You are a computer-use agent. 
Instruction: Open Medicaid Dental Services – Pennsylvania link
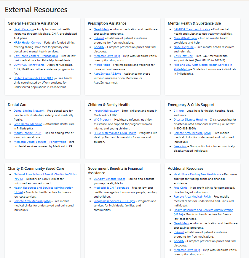coord(40,142)
